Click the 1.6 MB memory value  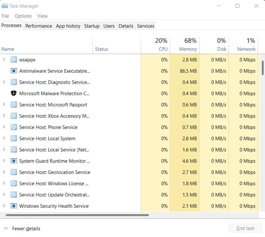pos(189,150)
